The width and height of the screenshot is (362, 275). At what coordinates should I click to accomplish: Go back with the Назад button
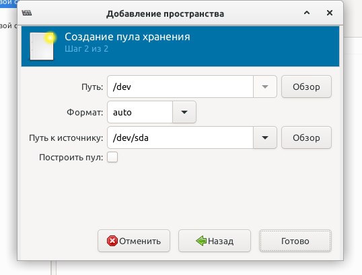(x=215, y=241)
